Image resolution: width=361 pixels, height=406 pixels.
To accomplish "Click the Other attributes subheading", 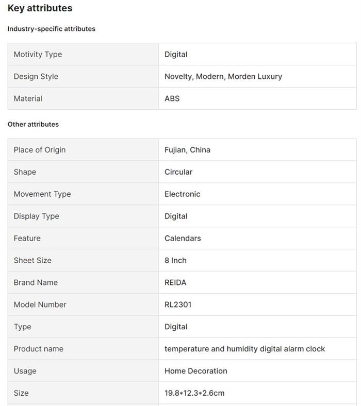I will coord(33,124).
